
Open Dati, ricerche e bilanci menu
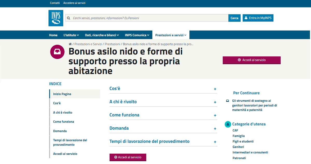pos(102,35)
